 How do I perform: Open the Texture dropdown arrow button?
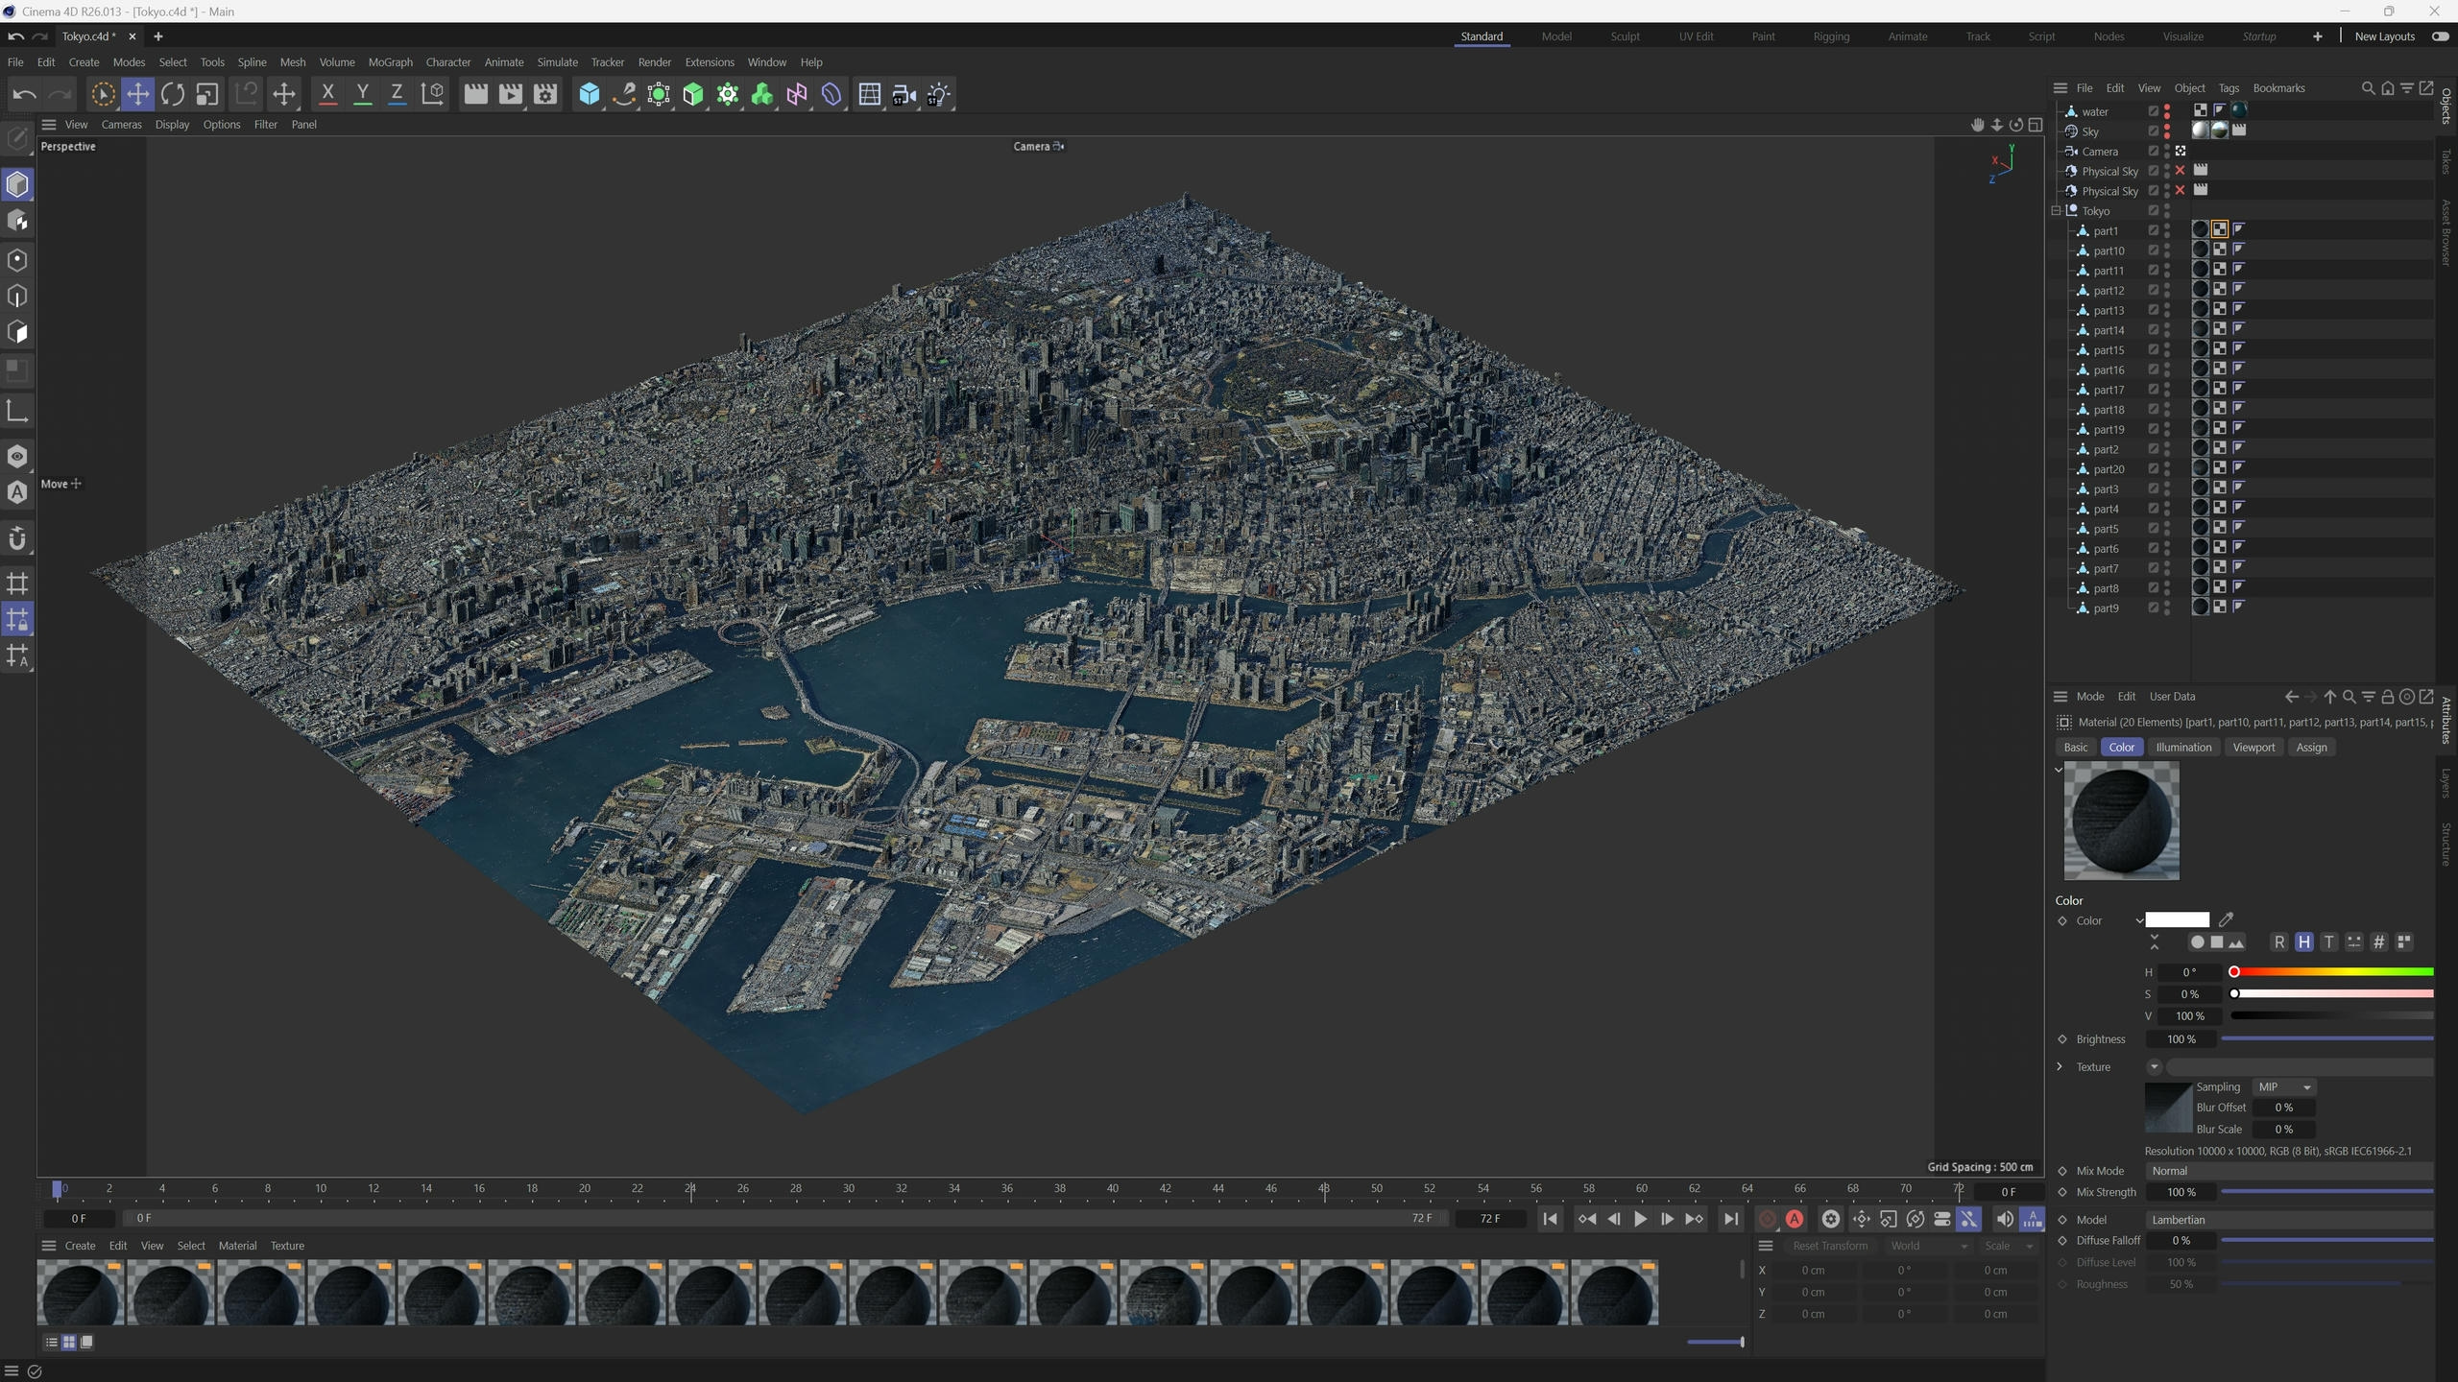click(2154, 1066)
